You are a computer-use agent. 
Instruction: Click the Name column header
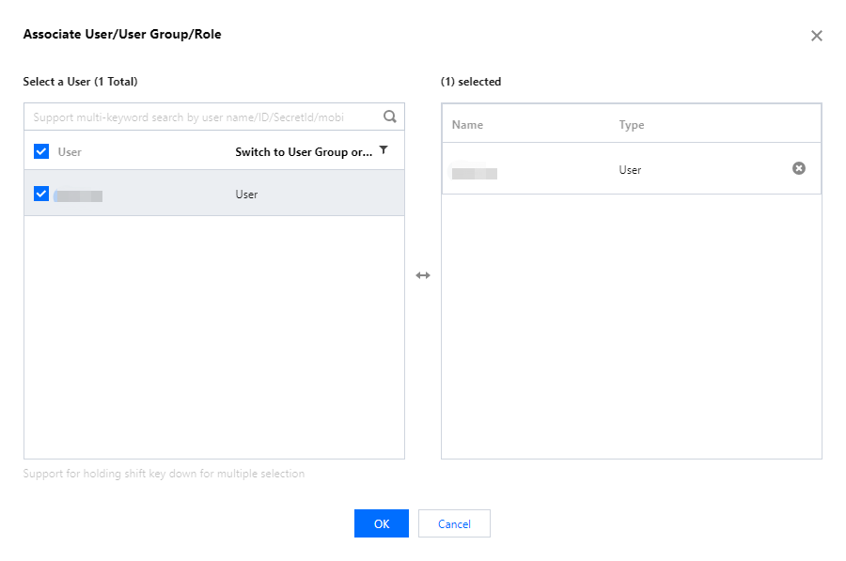point(467,125)
